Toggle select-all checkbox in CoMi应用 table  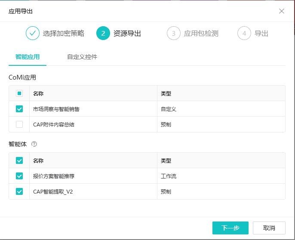pos(19,93)
